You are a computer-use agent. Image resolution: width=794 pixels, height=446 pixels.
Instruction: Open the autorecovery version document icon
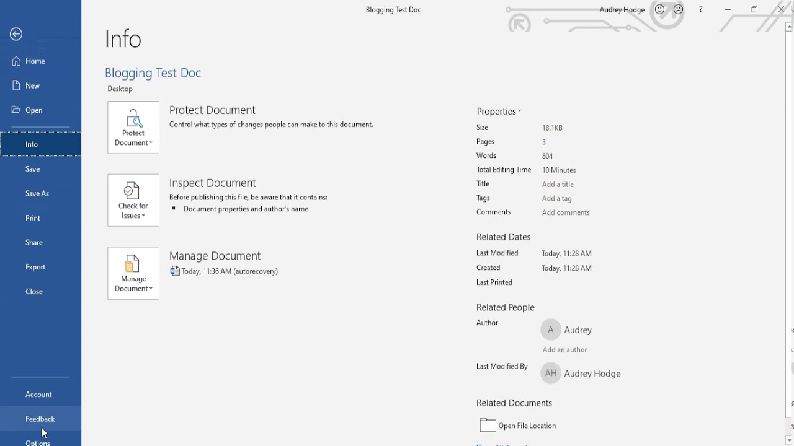pos(175,271)
